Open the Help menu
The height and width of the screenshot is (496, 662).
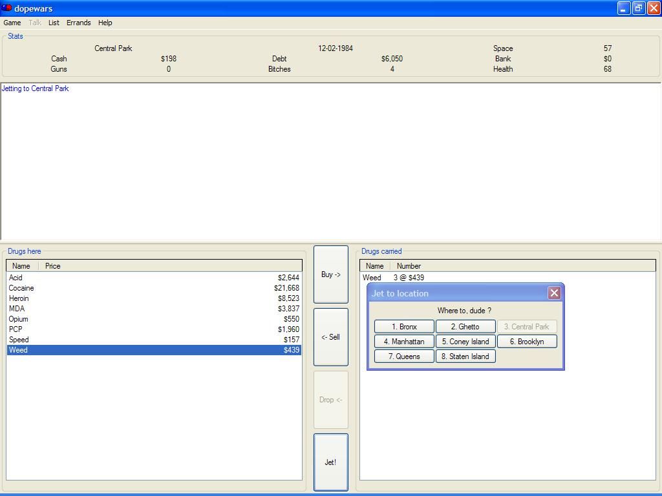[105, 23]
